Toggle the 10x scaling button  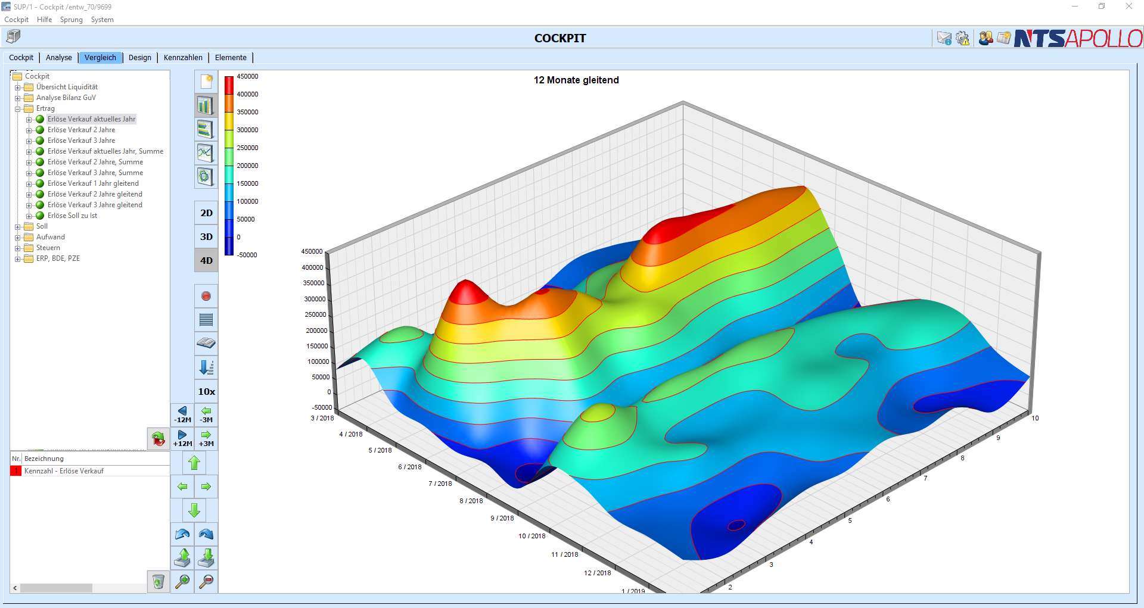point(206,391)
